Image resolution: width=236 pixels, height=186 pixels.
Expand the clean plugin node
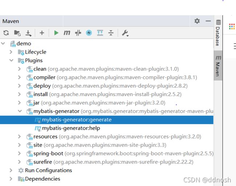tap(19, 69)
